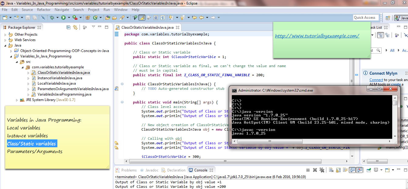The height and width of the screenshot is (189, 408).
Task: Start debugging with the bug icon
Action: tap(52, 18)
